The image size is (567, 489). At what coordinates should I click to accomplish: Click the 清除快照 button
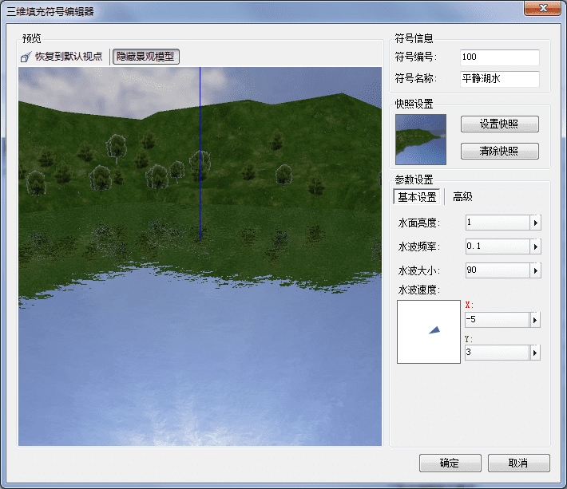point(500,151)
